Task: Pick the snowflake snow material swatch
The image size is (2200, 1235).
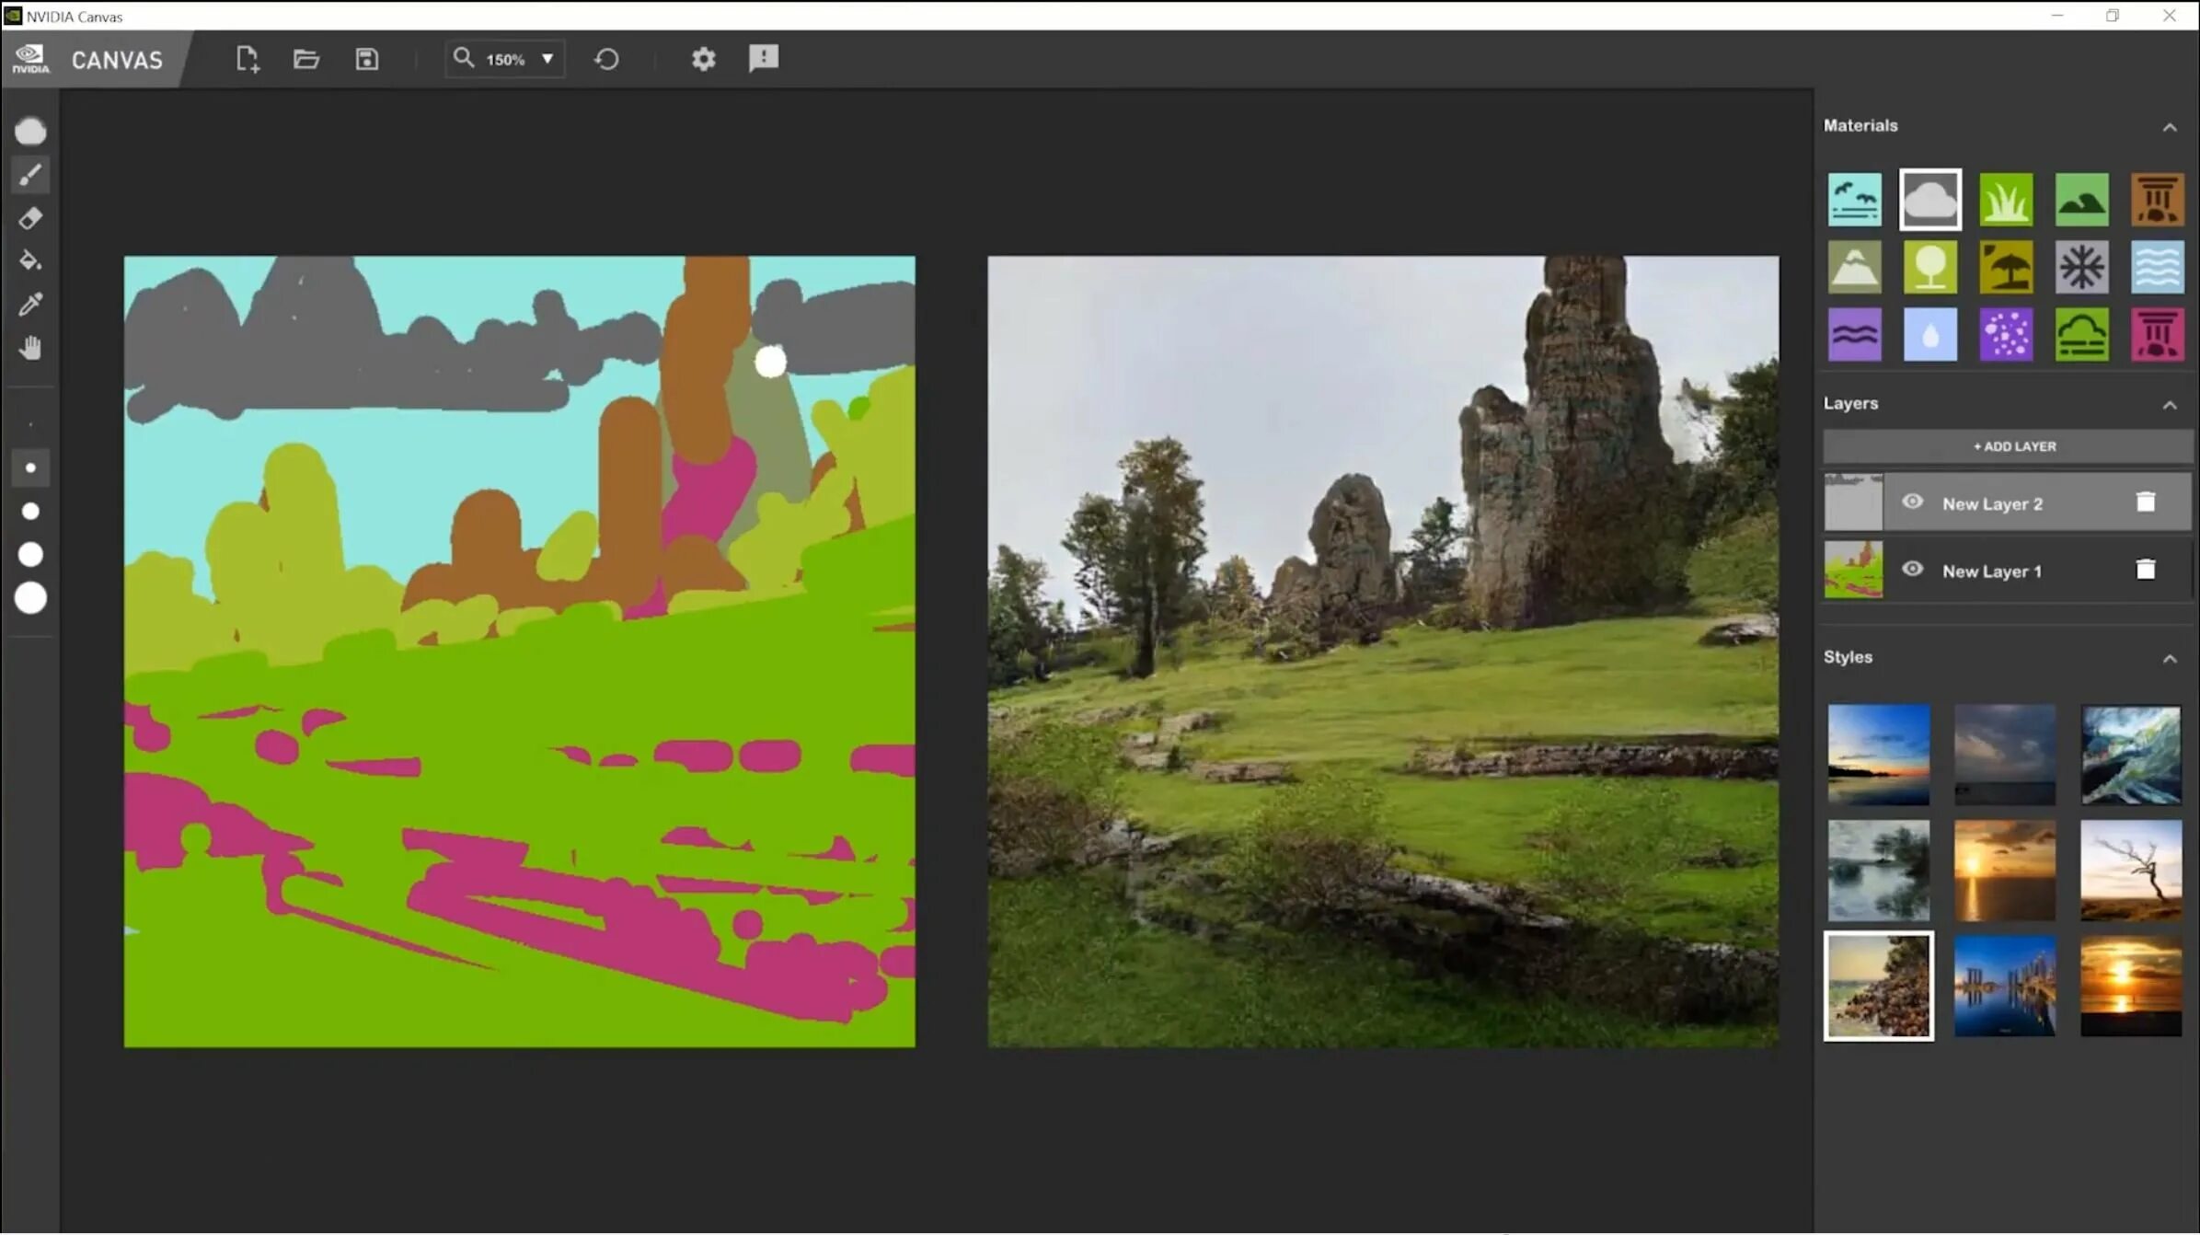Action: click(2081, 267)
